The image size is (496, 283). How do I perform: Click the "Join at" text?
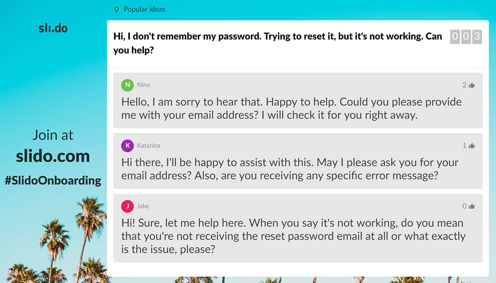(53, 135)
